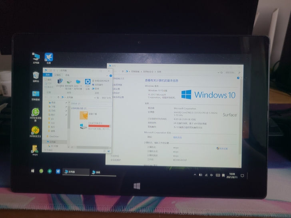Click Explorer up arrow navigation button

point(58,97)
